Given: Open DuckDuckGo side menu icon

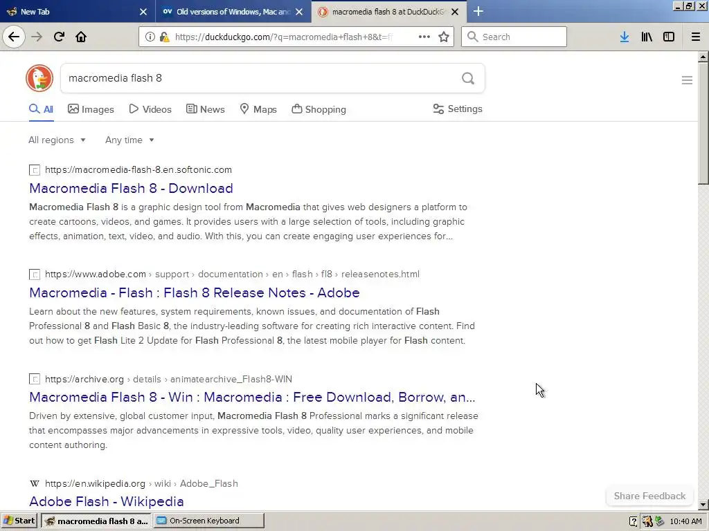Looking at the screenshot, I should click(x=687, y=80).
